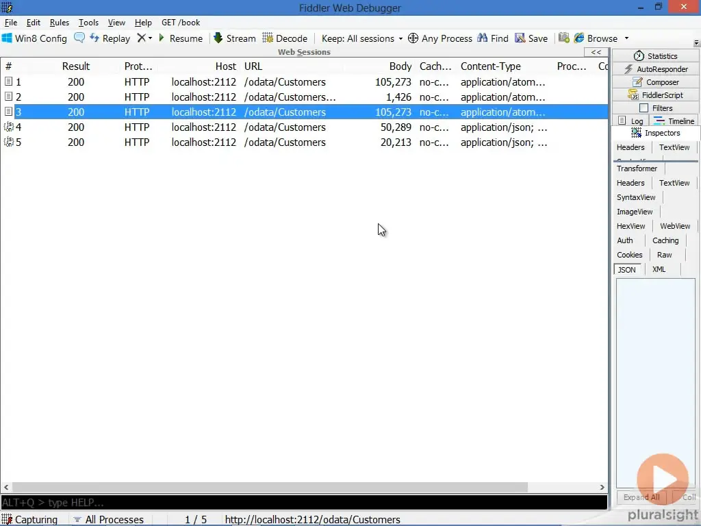This screenshot has width=701, height=526.
Task: Switch to the Log tab
Action: (x=630, y=121)
